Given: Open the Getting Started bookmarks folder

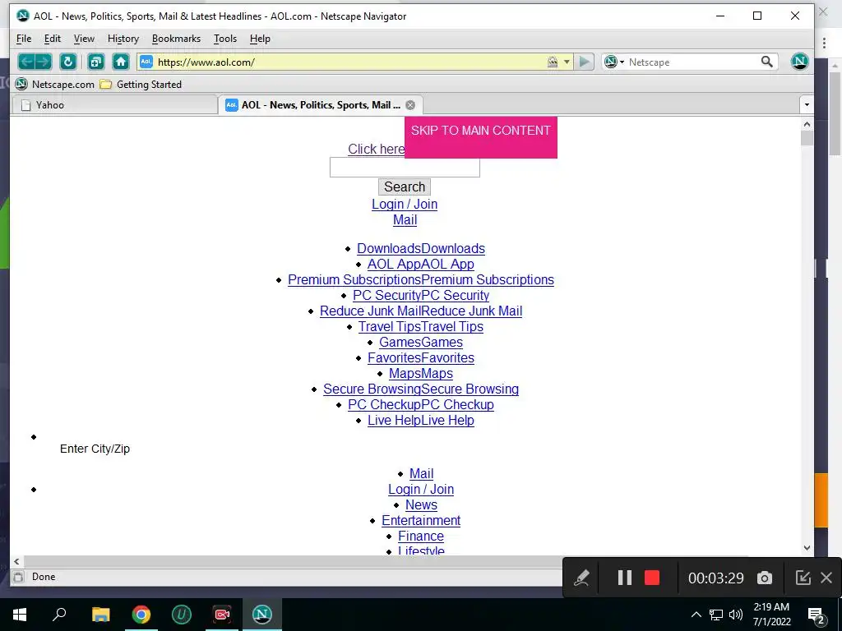Looking at the screenshot, I should click(141, 85).
